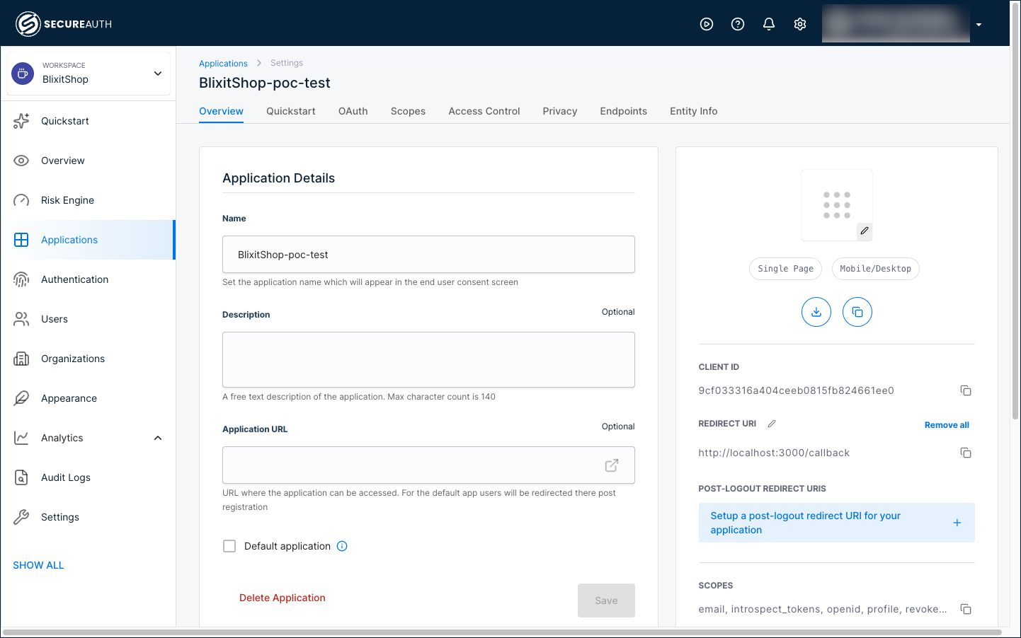Viewport: 1021px width, 638px height.
Task: Click the Name input field
Action: 428,255
